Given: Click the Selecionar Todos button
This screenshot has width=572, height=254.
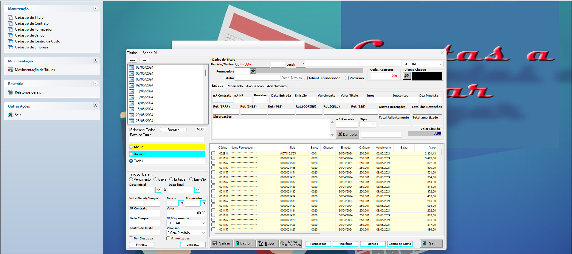Looking at the screenshot, I should click(142, 130).
